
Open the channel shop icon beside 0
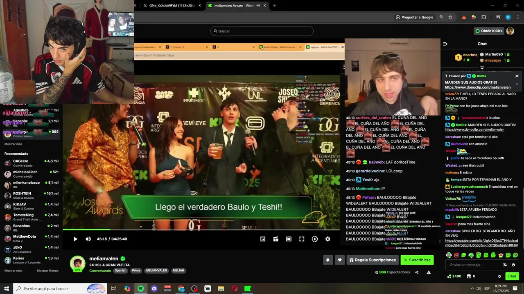pyautogui.click(x=468, y=276)
